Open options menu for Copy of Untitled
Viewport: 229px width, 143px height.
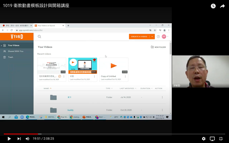pos(125,77)
